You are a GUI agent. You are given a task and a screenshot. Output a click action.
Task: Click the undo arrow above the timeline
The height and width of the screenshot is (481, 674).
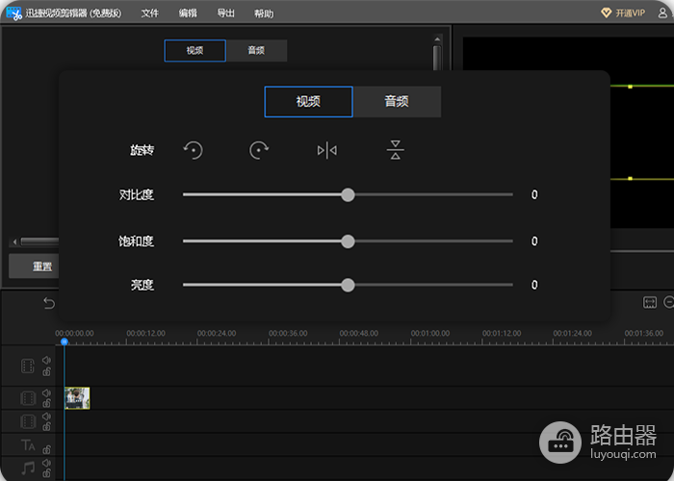[x=49, y=303]
